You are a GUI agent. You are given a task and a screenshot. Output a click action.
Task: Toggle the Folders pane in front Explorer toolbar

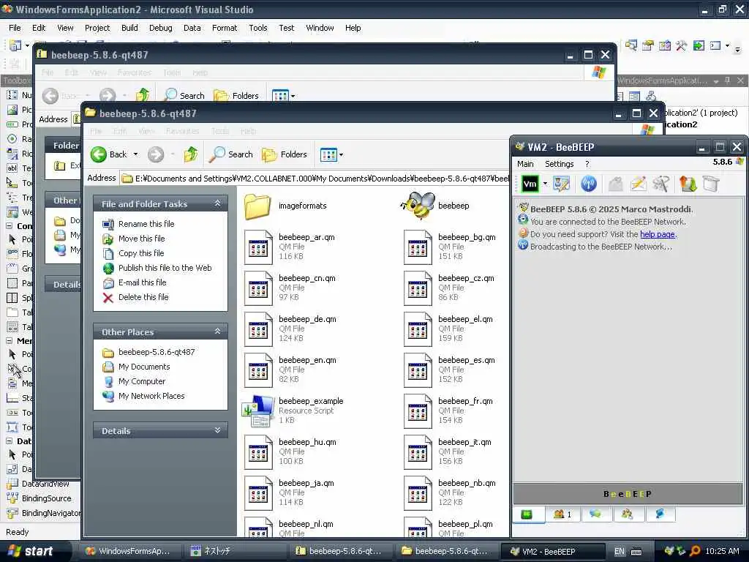[285, 154]
